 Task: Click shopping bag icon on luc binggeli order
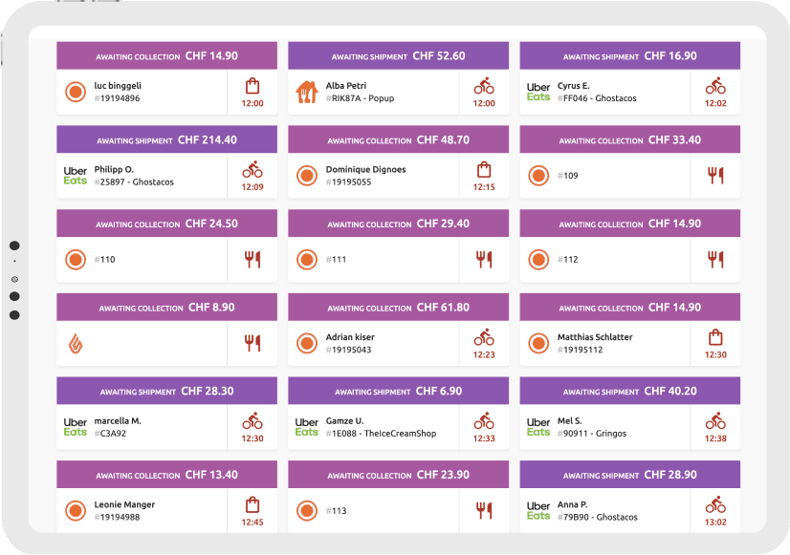point(252,85)
